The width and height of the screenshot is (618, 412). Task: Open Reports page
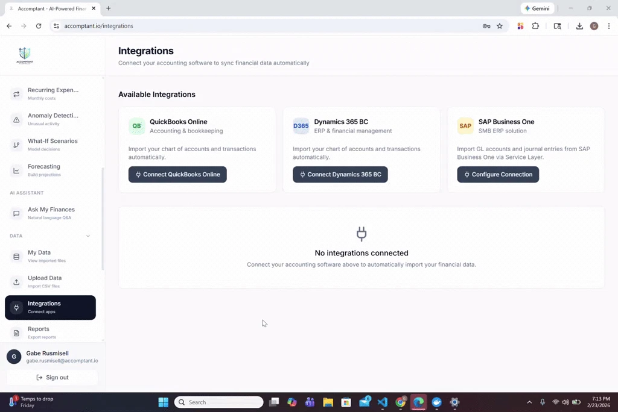(x=50, y=333)
